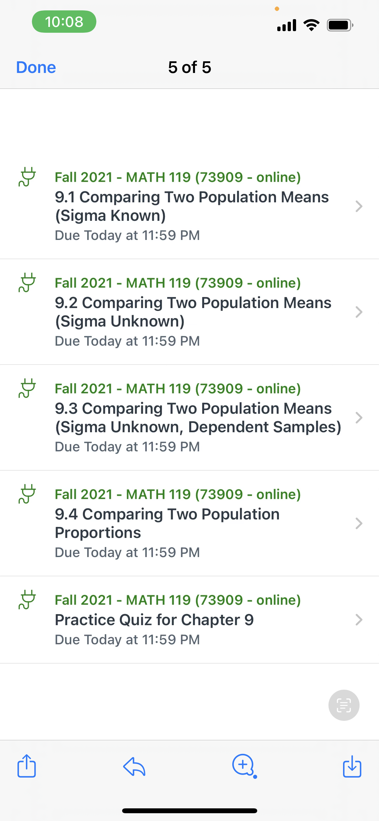Expand Practice Quiz for Chapter 9 chevron
This screenshot has height=821, width=379.
point(359,620)
